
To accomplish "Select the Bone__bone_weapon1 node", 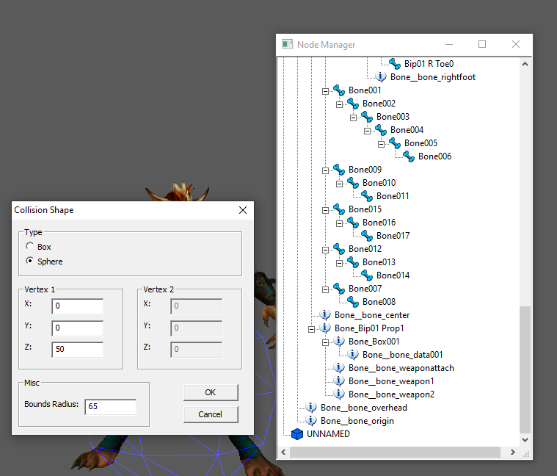I will 391,381.
